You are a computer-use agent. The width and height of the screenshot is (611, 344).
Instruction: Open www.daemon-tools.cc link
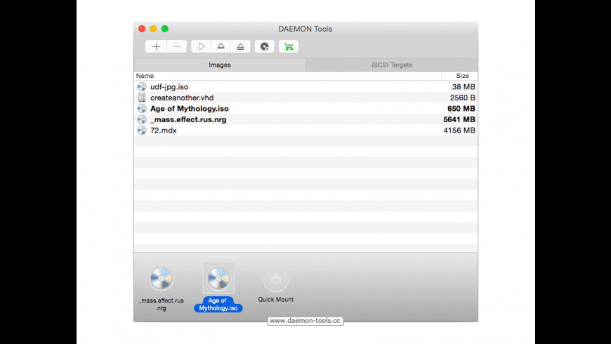pos(305,321)
